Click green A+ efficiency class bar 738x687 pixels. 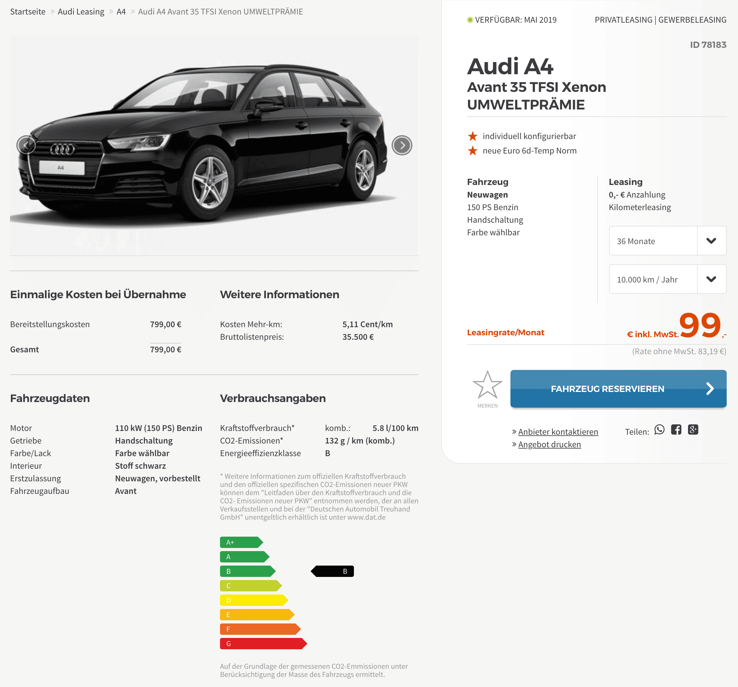tap(241, 543)
